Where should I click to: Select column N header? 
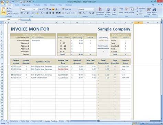point(138,23)
